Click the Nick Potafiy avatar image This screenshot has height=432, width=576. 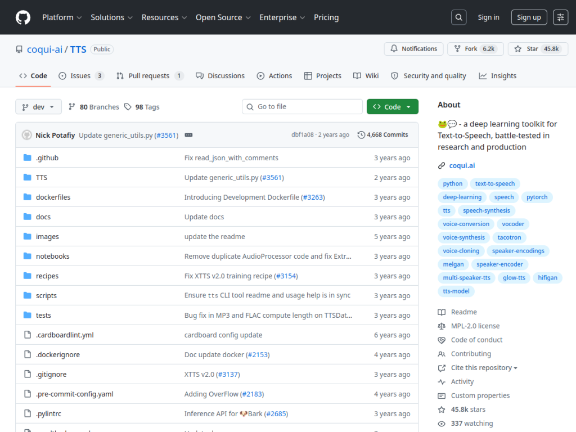pyautogui.click(x=27, y=135)
